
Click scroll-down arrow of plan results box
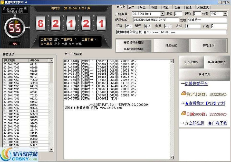click(x=172, y=158)
